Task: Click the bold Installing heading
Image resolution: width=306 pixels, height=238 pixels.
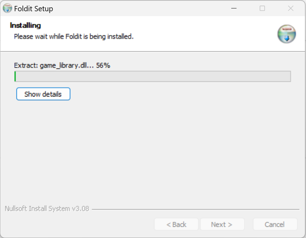Action: point(25,25)
